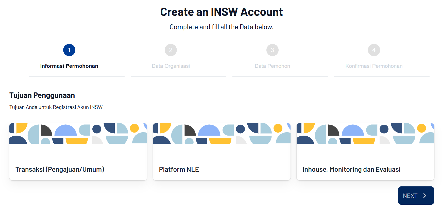Click the step 1 circle indicator

point(69,50)
